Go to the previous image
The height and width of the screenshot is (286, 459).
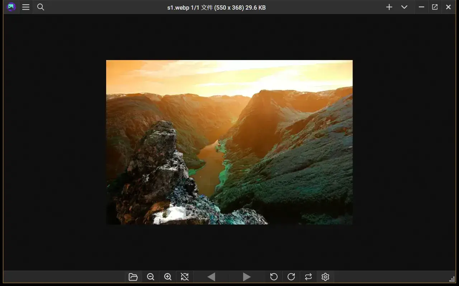tap(211, 277)
